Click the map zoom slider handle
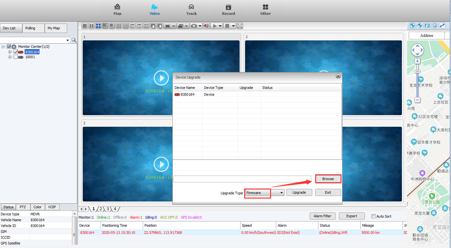 coord(417,72)
